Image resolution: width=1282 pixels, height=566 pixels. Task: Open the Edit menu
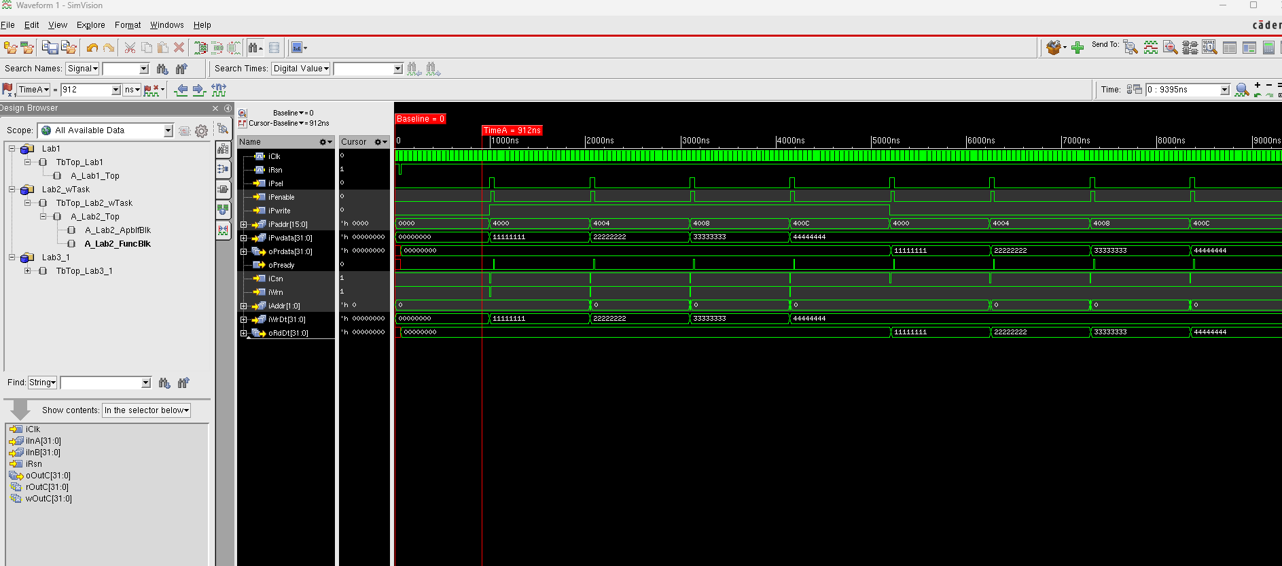click(x=31, y=25)
